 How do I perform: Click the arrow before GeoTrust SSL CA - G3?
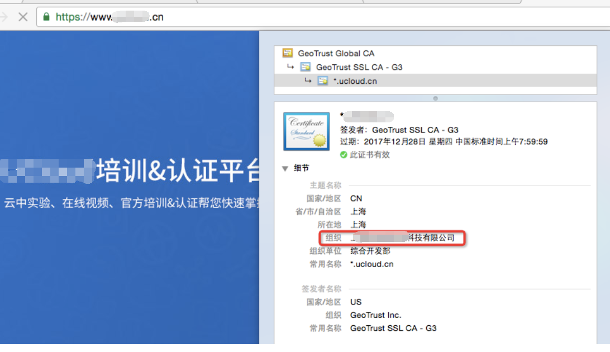290,67
